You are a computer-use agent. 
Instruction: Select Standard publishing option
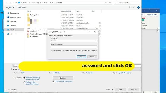(x=24, y=78)
